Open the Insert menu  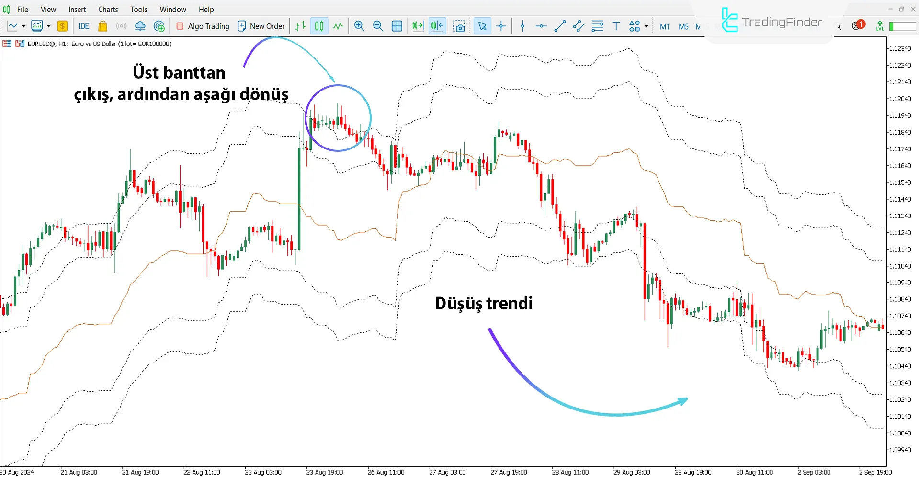(x=77, y=9)
